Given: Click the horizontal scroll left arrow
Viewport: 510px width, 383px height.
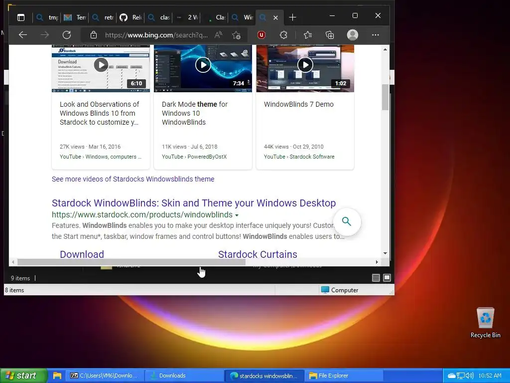Looking at the screenshot, I should pyautogui.click(x=13, y=262).
